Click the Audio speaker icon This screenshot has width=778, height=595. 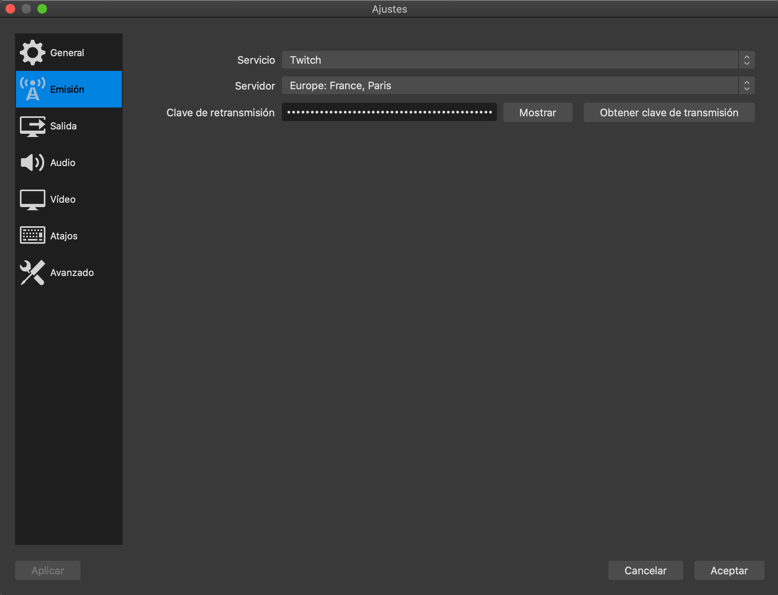(32, 162)
